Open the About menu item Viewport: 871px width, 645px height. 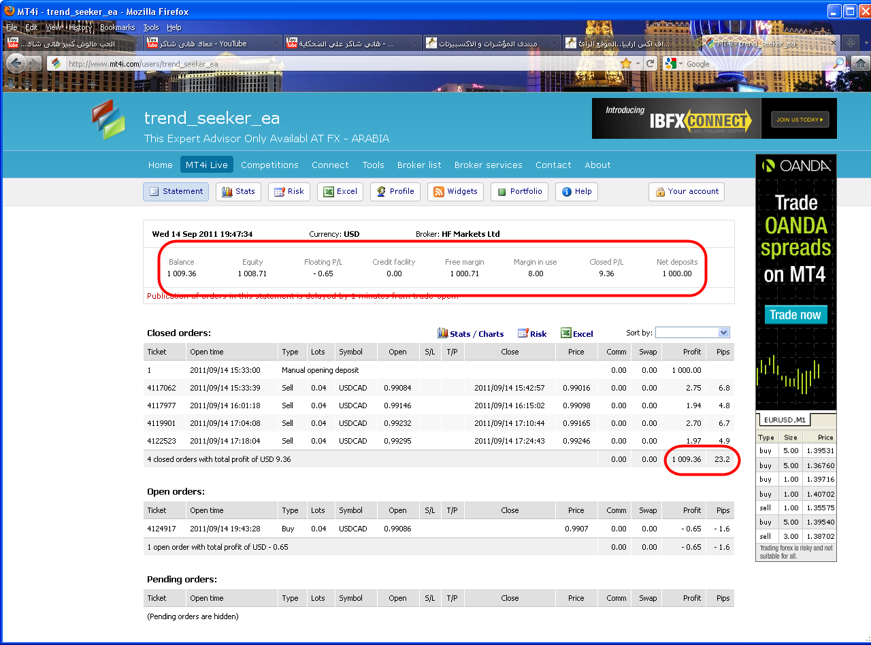click(x=597, y=165)
